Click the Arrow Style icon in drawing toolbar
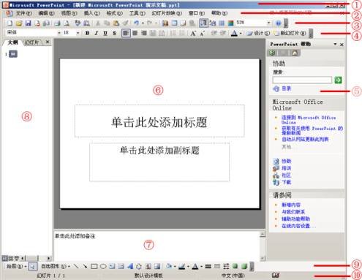The height and width of the screenshot is (280, 362). point(226,266)
